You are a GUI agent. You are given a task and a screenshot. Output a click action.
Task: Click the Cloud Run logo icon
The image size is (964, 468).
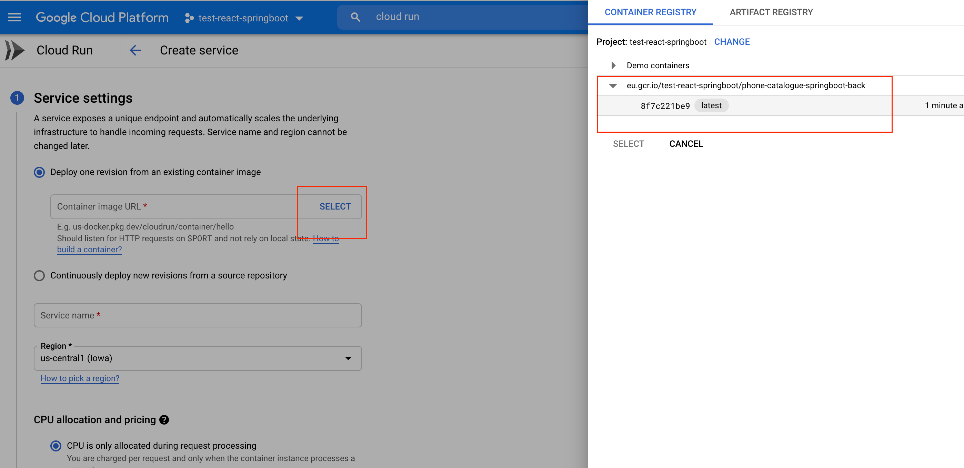tap(15, 50)
